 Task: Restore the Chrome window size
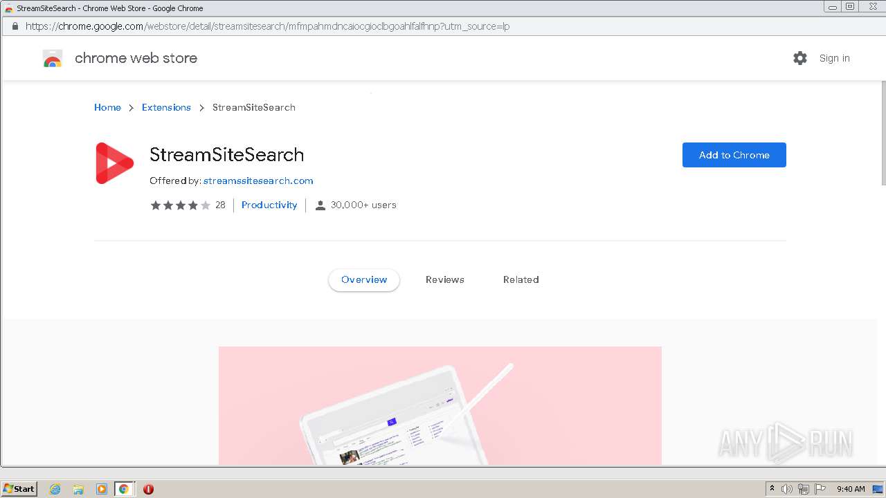(850, 6)
